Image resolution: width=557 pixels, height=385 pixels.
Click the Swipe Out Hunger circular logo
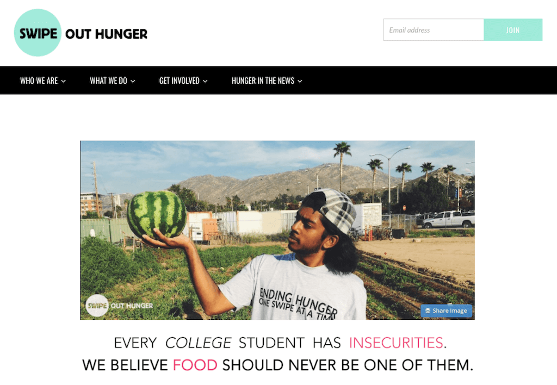coord(38,33)
